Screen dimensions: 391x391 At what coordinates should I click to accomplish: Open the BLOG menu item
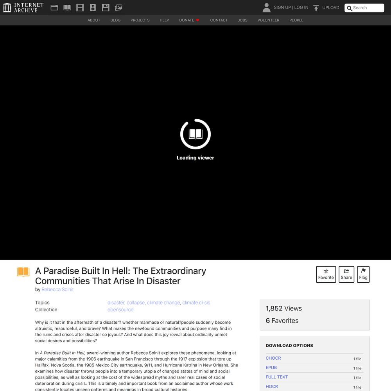coord(115,20)
